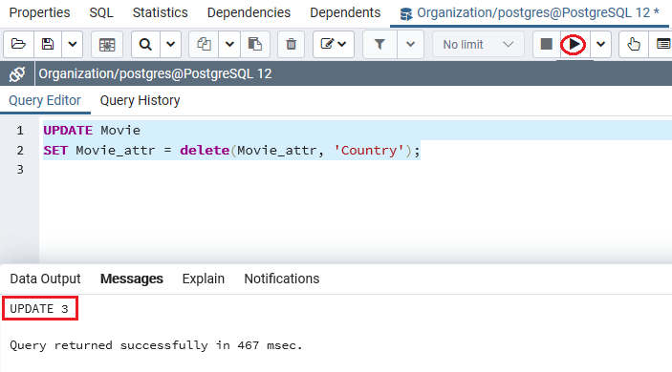Open No limit rows combo box

coord(478,44)
